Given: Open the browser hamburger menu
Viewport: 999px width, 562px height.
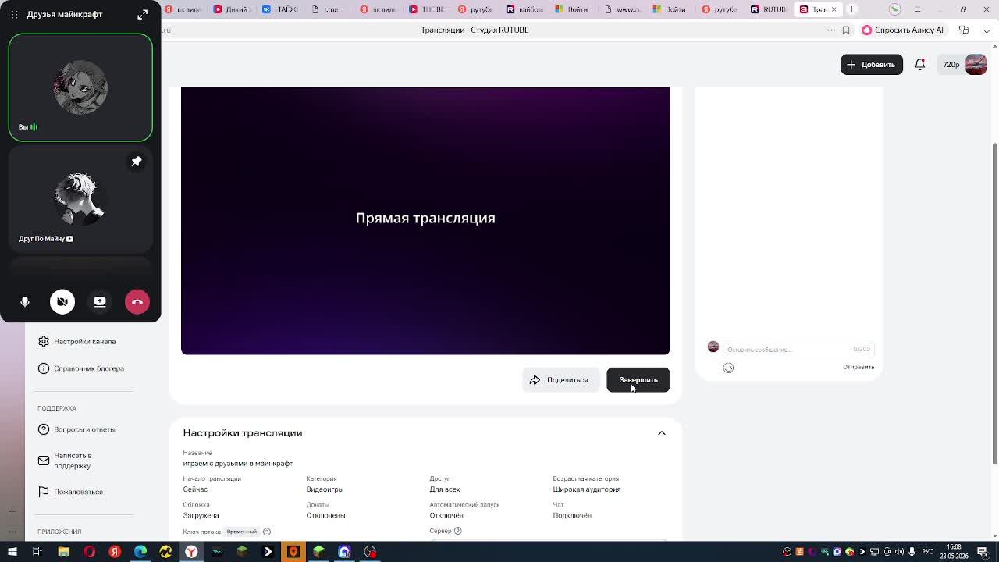Looking at the screenshot, I should (918, 9).
